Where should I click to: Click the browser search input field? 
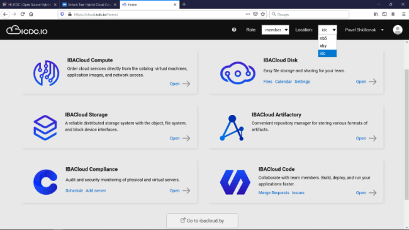pyautogui.click(x=309, y=14)
